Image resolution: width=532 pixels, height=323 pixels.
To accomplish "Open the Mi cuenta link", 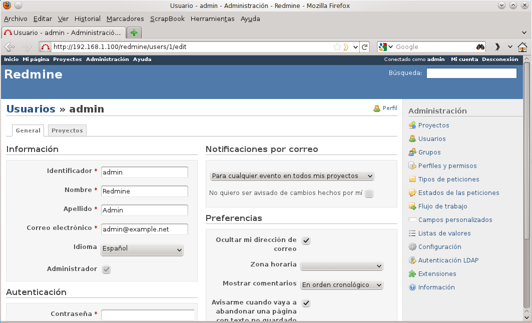I will (464, 59).
